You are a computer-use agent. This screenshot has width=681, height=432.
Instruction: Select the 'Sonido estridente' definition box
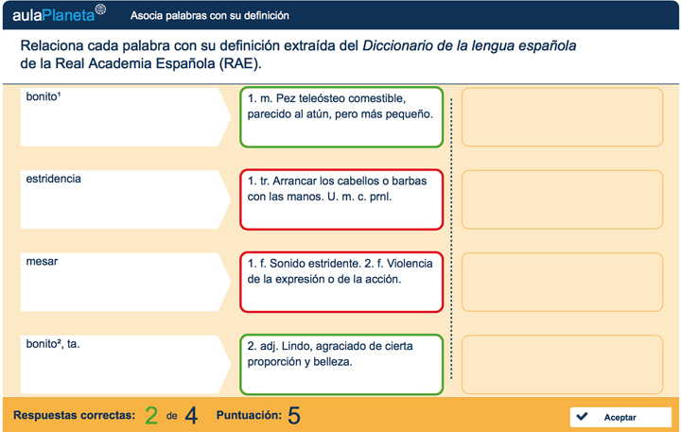[341, 283]
